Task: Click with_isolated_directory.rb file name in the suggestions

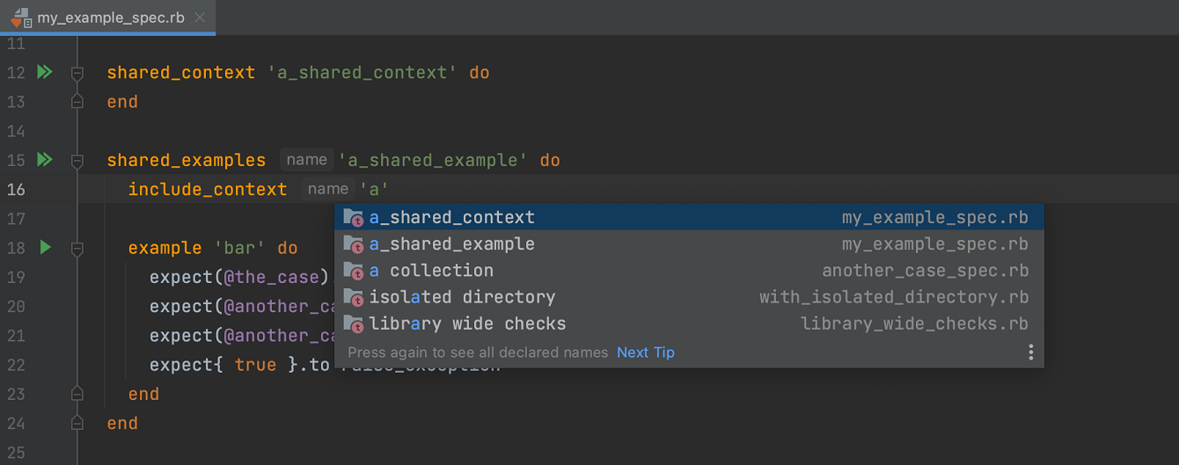Action: [894, 297]
